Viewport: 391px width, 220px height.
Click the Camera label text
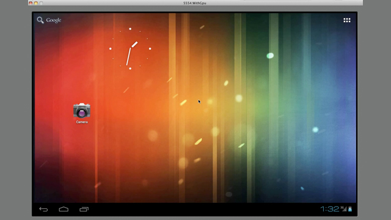pos(82,122)
